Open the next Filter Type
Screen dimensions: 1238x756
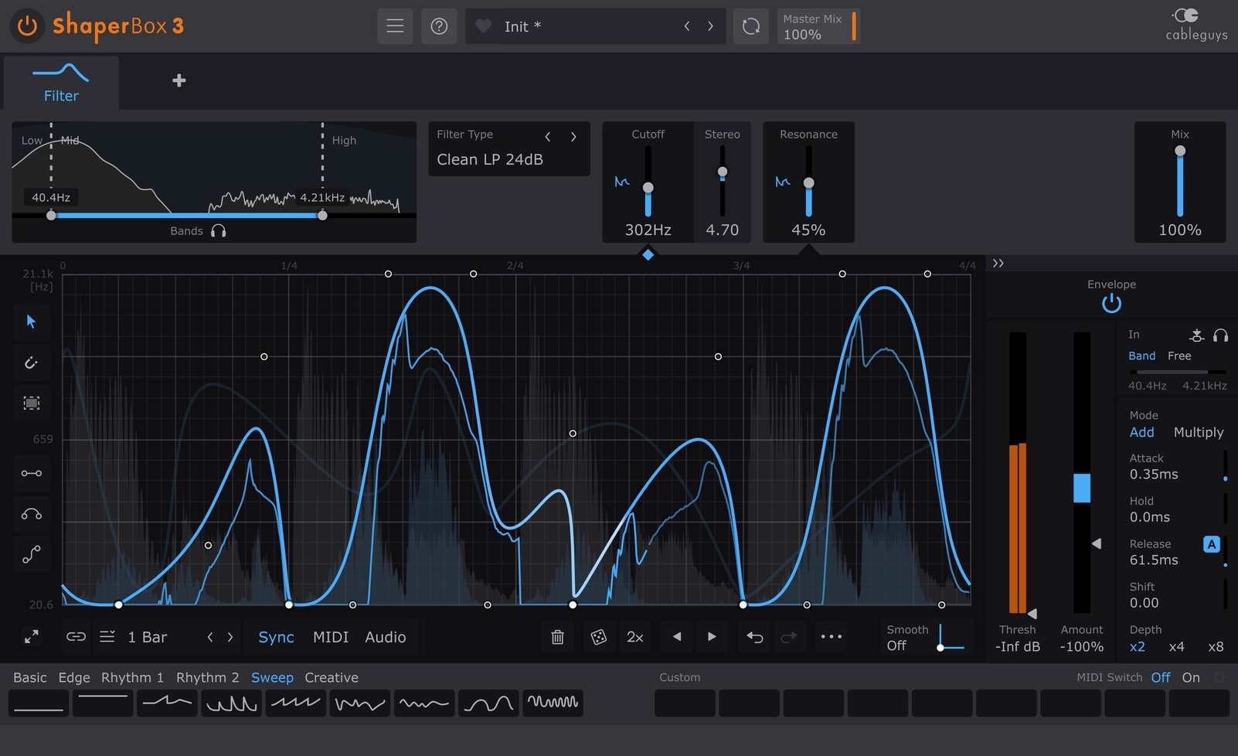click(573, 136)
